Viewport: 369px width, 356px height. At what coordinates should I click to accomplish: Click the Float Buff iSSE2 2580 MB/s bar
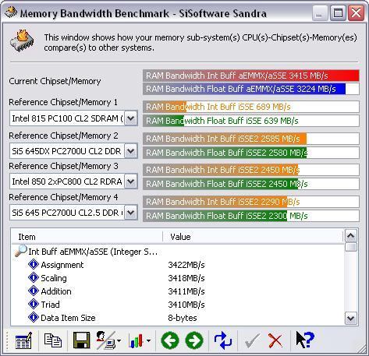[251, 153]
